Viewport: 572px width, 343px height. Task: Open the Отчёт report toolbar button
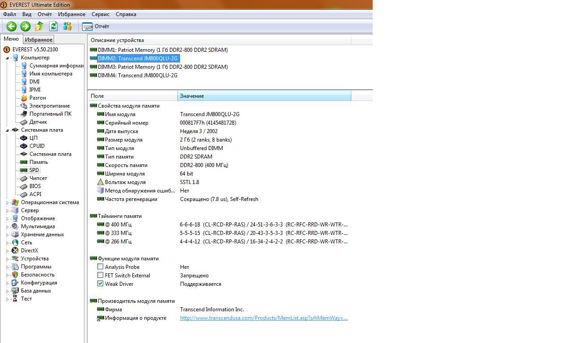click(96, 26)
